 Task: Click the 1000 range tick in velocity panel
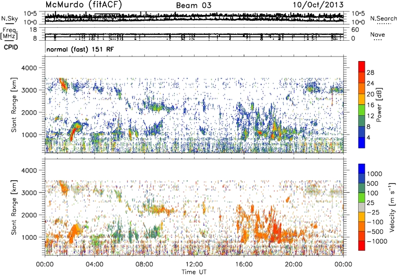30,238
